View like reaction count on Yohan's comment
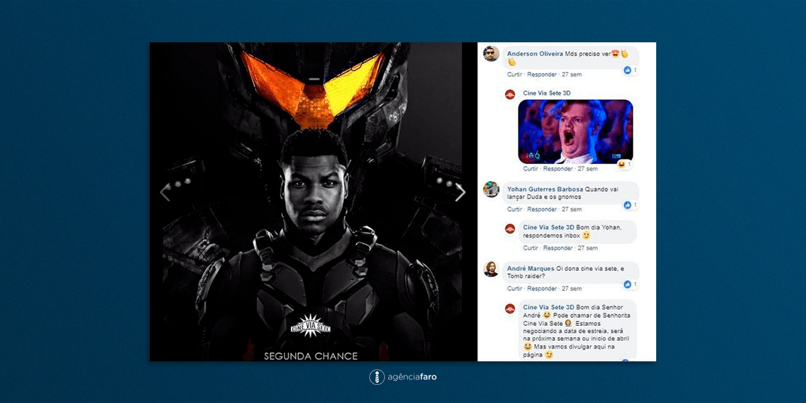The height and width of the screenshot is (403, 806). point(631,205)
